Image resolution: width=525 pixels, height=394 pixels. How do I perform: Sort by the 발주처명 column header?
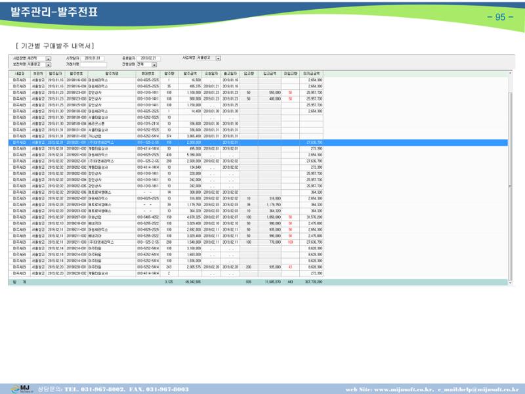(112, 74)
